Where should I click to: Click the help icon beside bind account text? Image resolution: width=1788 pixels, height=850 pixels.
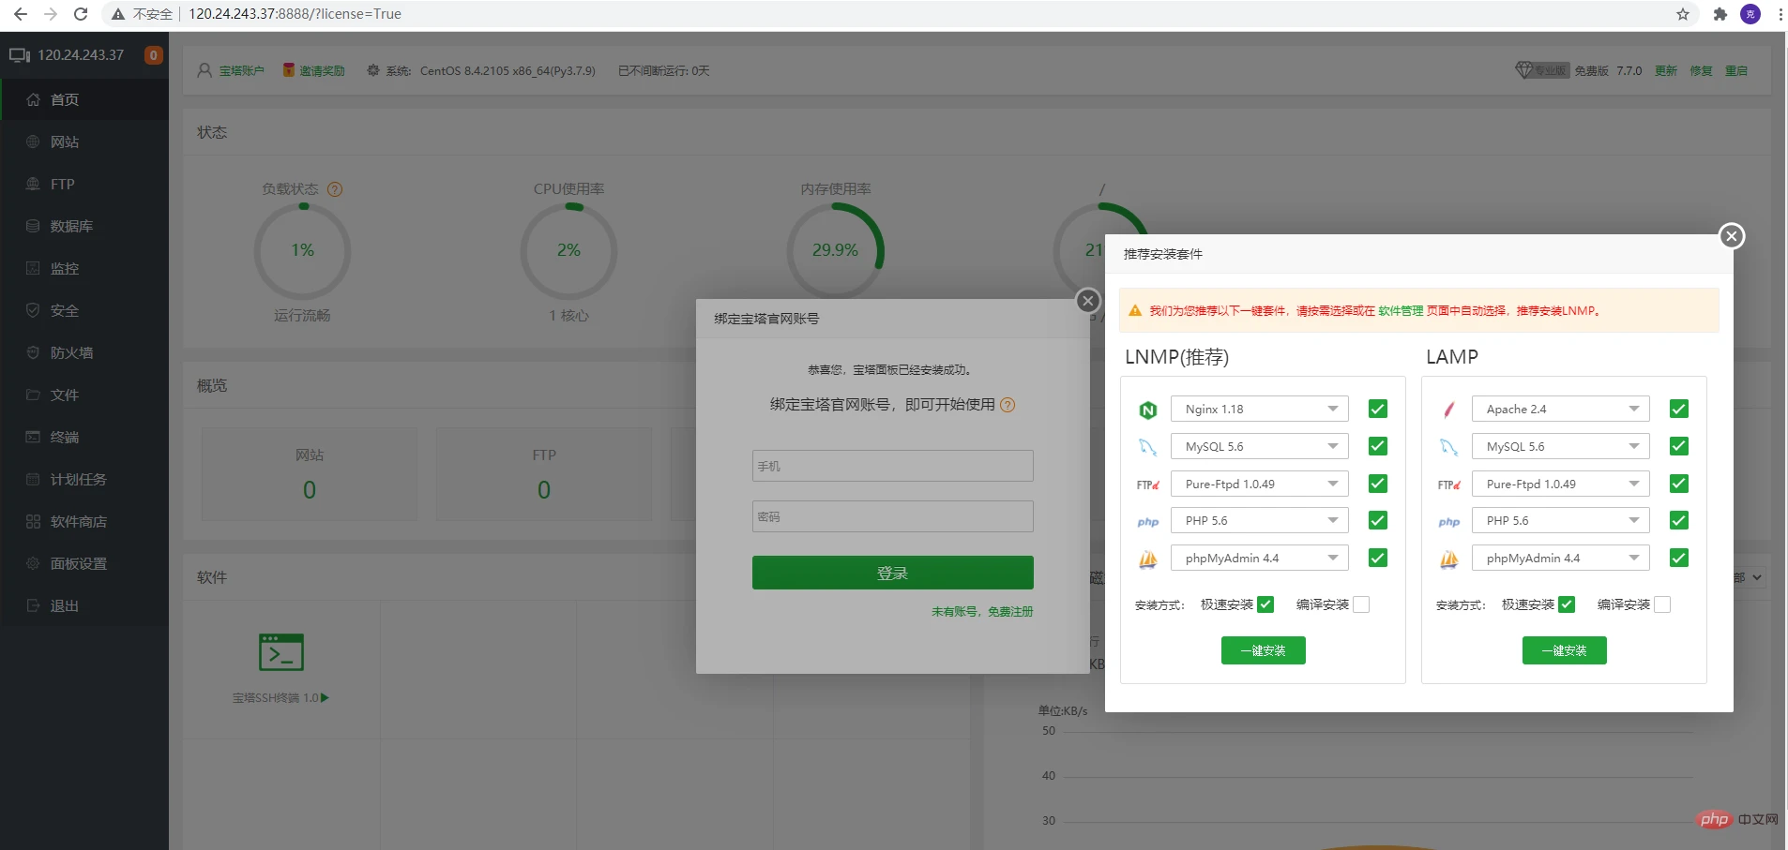coord(1008,405)
